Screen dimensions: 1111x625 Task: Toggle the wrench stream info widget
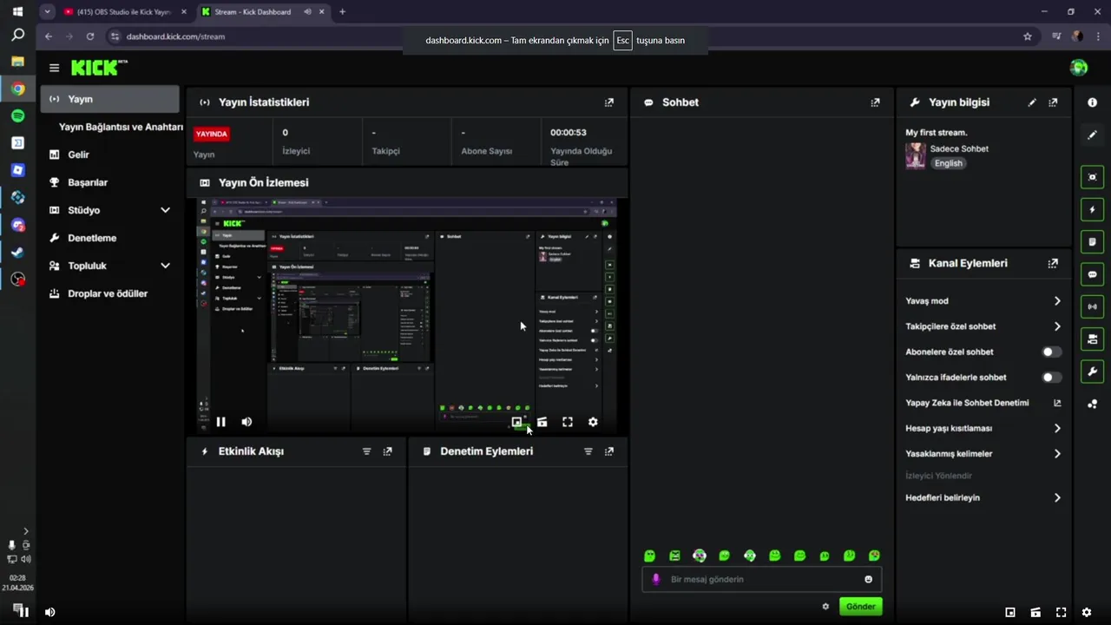1092,372
